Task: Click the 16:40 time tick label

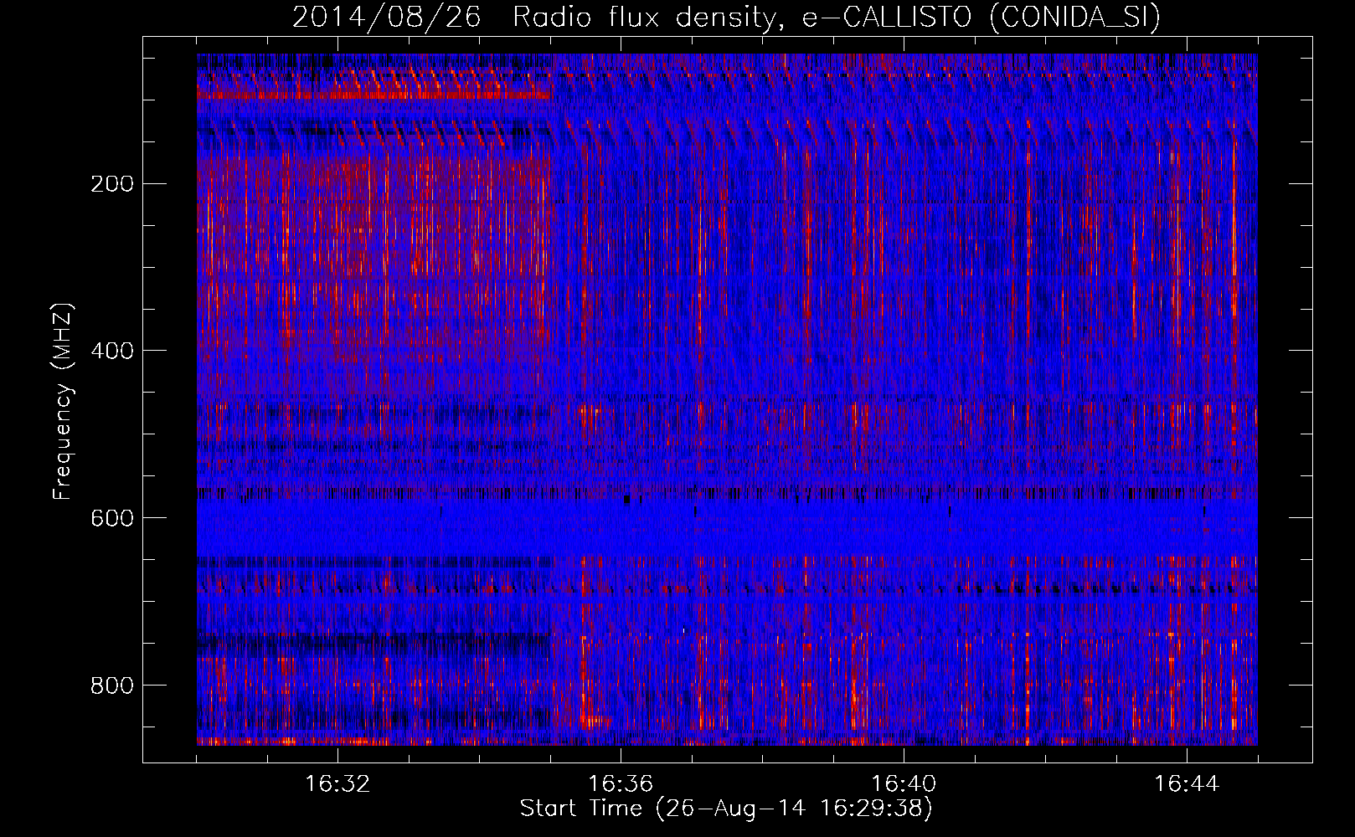Action: [904, 784]
